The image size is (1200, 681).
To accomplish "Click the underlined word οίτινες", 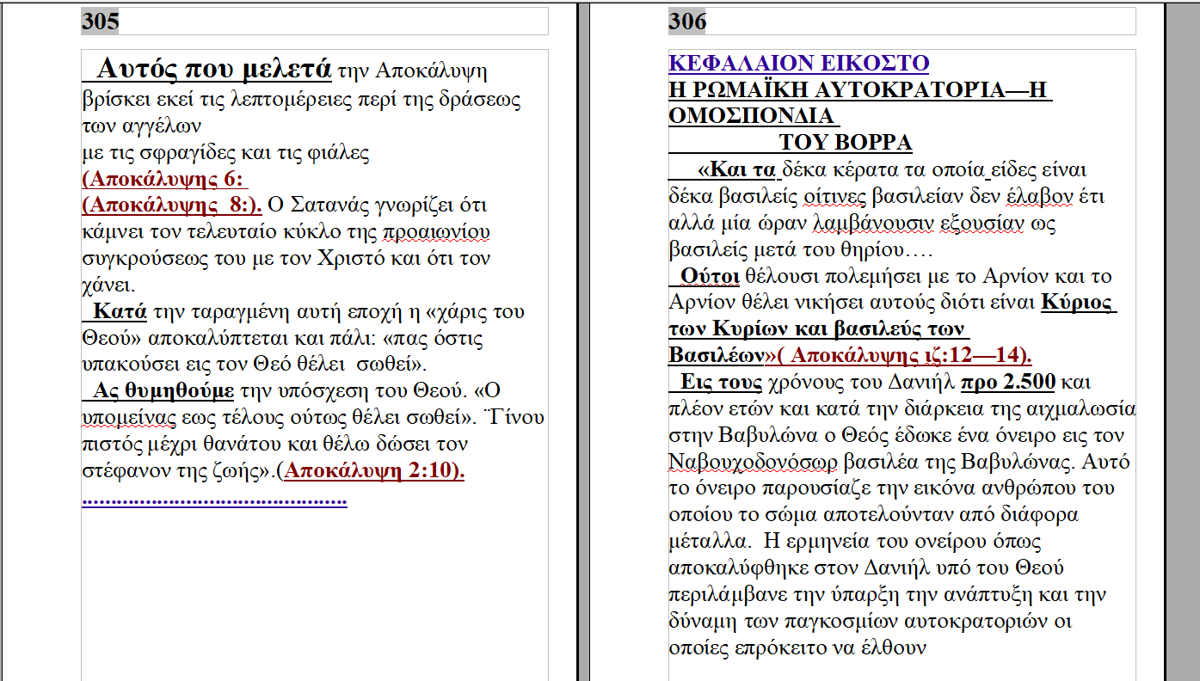I will tap(834, 196).
